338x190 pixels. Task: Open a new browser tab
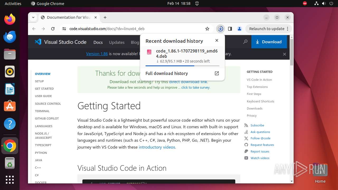coord(105,17)
